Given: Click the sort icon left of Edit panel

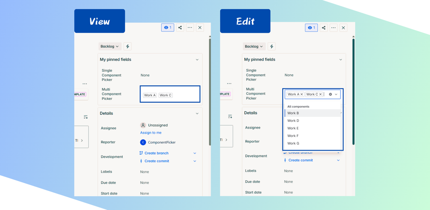Looking at the screenshot, I should [x=231, y=117].
